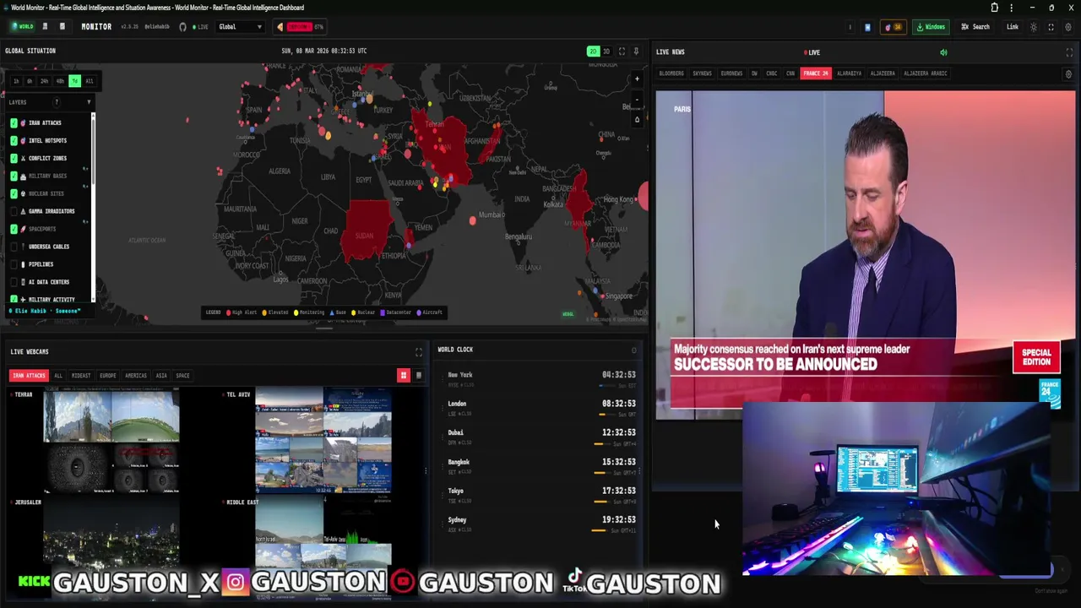
Task: Set map time range to All
Action: point(89,81)
